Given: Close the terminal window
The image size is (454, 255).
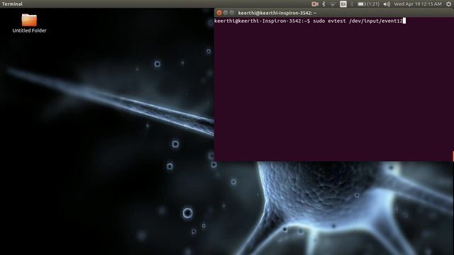Looking at the screenshot, I should [219, 13].
